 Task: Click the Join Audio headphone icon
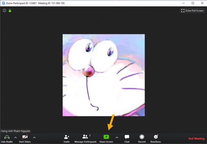coord(7,137)
